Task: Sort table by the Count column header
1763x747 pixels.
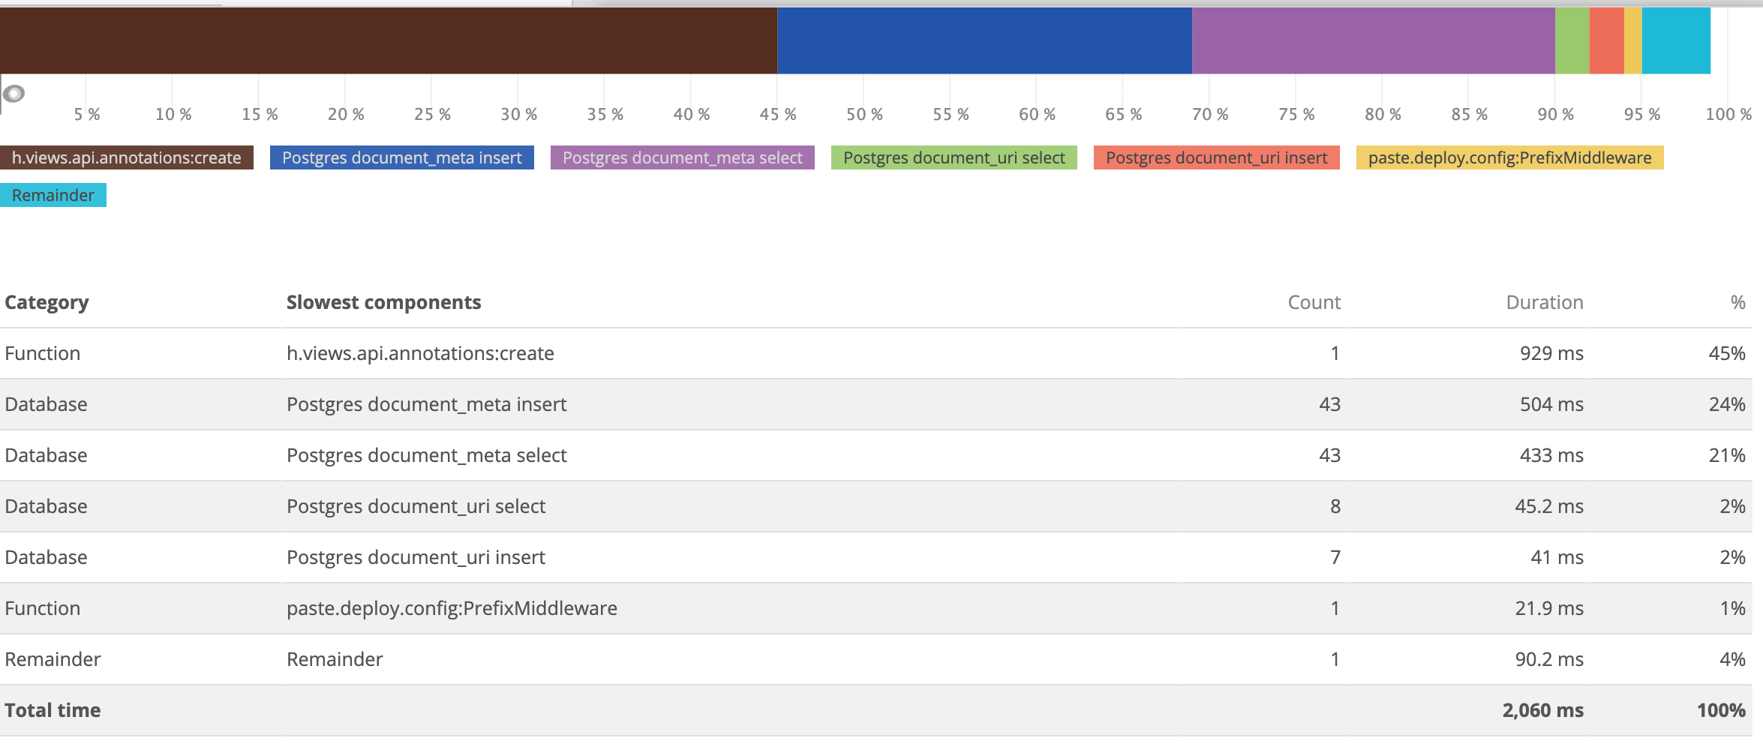Action: pos(1314,301)
